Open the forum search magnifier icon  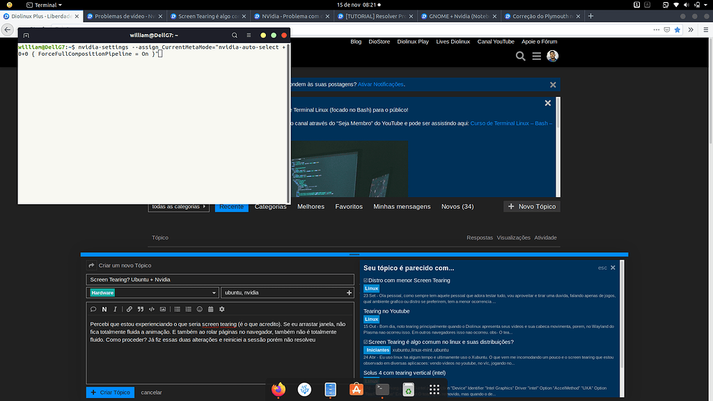[520, 56]
